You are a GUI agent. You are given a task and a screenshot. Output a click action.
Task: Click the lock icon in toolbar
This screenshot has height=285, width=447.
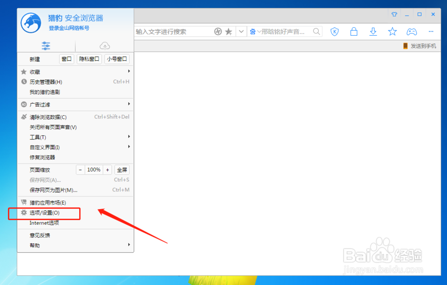click(354, 31)
